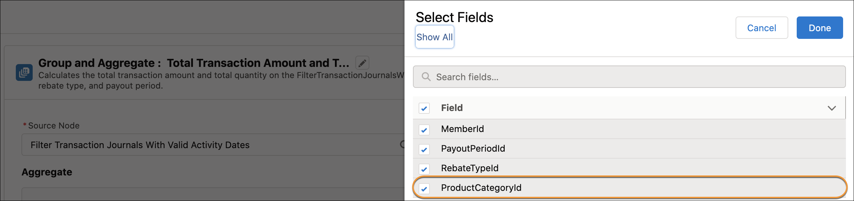Click the RebateTypeId field name
The height and width of the screenshot is (201, 854).
pos(470,168)
